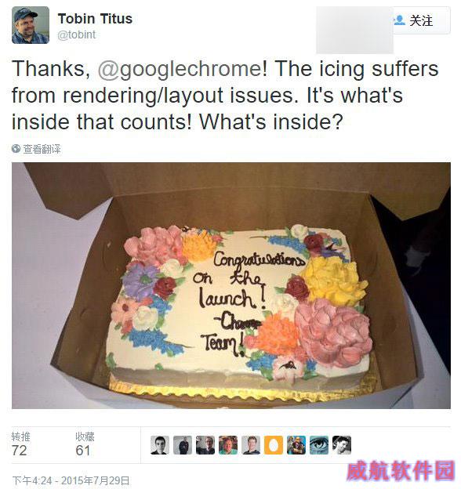Open seventh avatar with colorful cartoon figure

[x=296, y=445]
